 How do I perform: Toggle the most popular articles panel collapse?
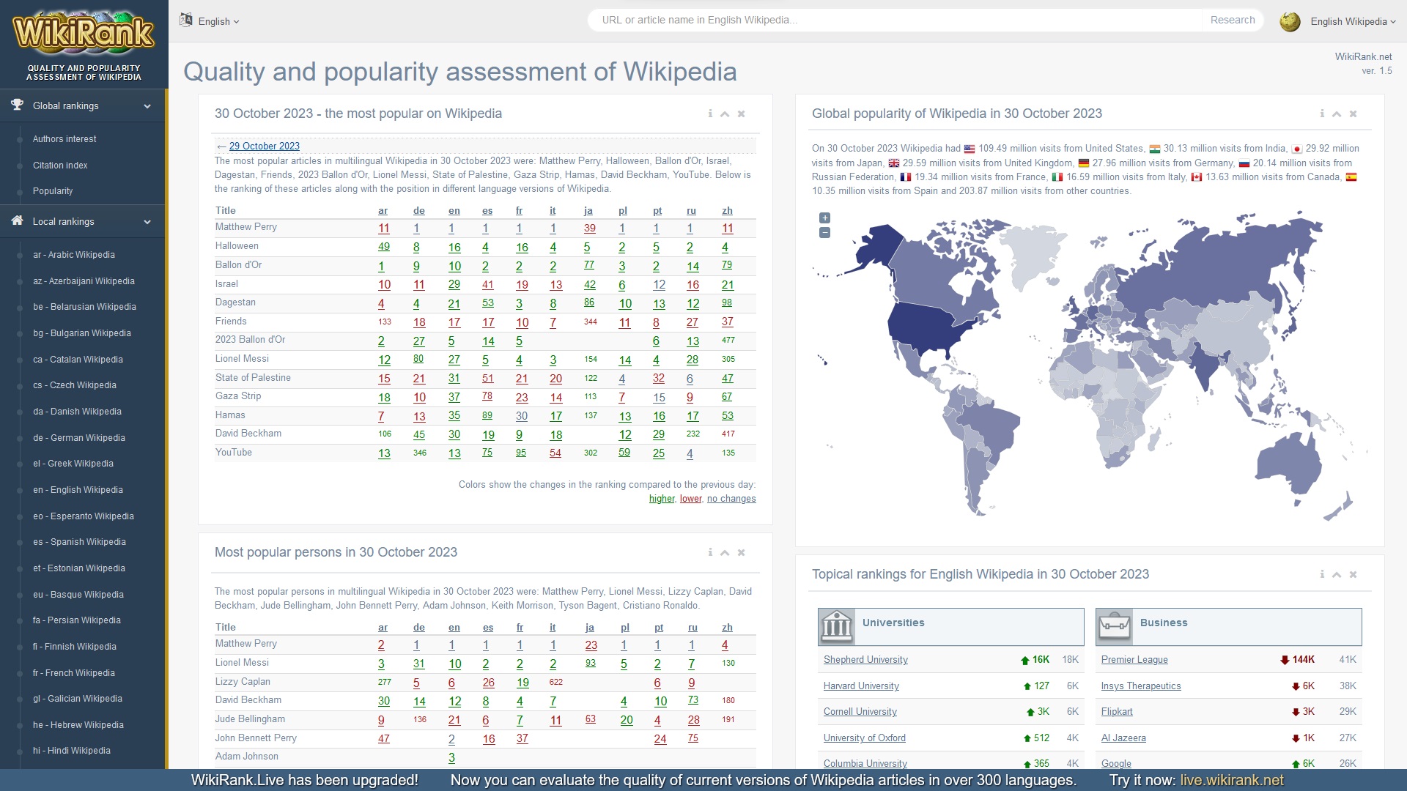725,114
